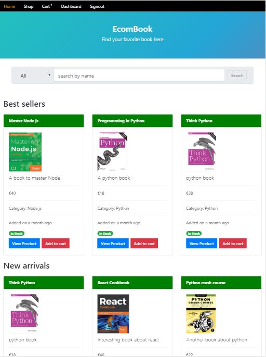
Task: Add the best-seller Think Python to cart
Action: [x=233, y=244]
